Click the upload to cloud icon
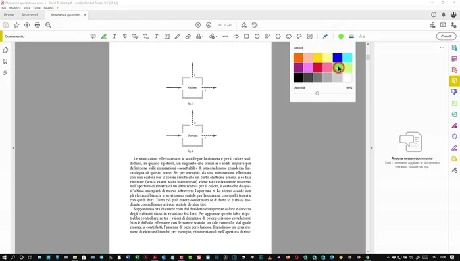This screenshot has height=261, width=460. (x=27, y=25)
